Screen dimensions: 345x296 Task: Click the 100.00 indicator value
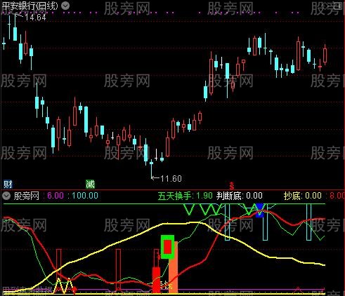(x=85, y=196)
